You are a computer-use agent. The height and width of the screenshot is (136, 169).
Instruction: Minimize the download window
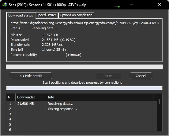click(x=132, y=5)
